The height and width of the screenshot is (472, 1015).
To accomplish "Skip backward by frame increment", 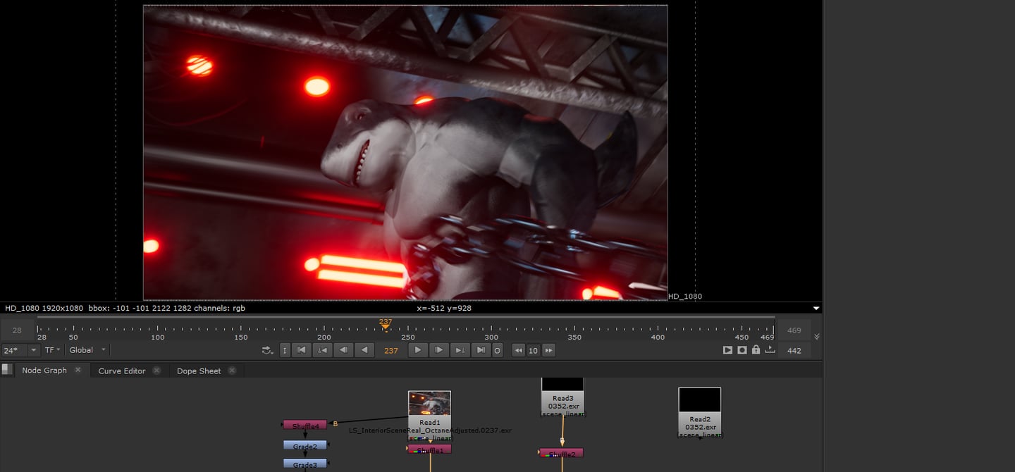I will point(518,350).
